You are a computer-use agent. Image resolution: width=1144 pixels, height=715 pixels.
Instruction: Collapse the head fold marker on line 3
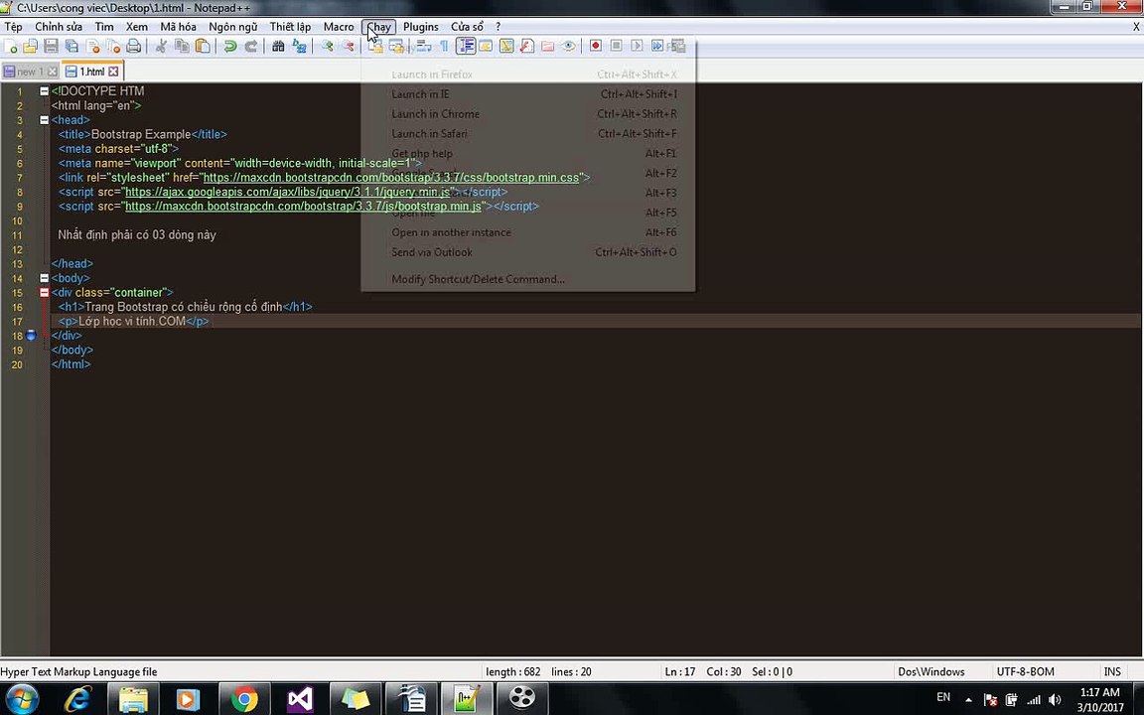pos(44,120)
